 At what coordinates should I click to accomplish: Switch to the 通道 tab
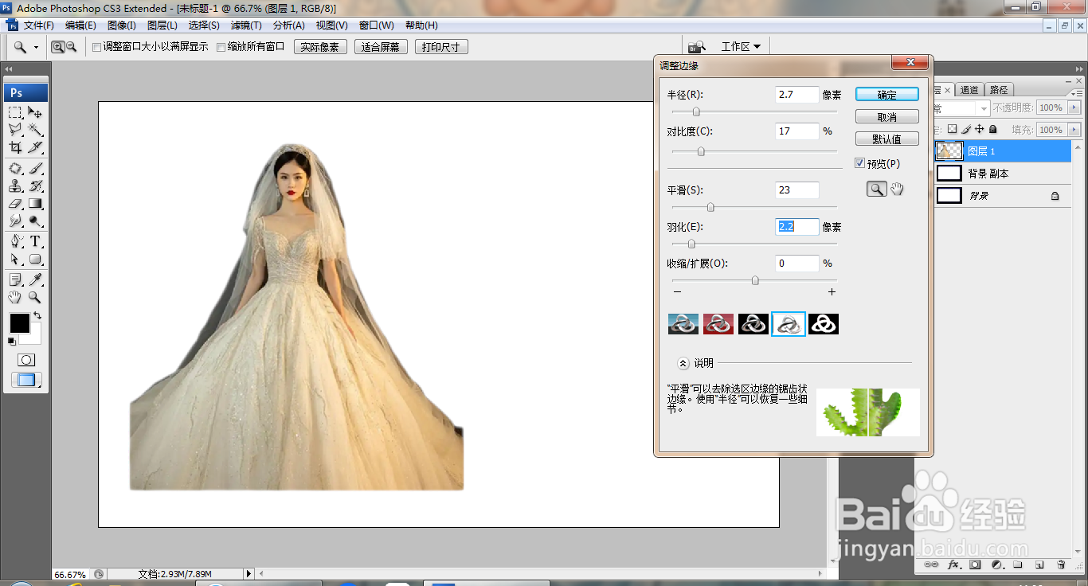click(969, 90)
